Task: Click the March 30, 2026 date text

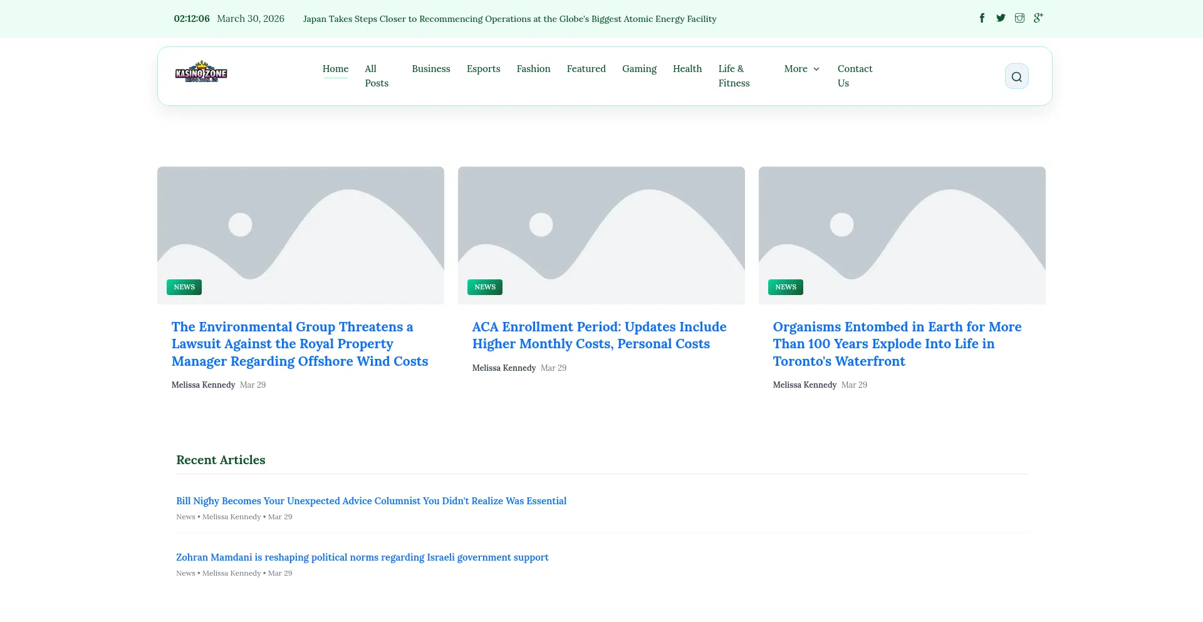Action: (x=251, y=19)
